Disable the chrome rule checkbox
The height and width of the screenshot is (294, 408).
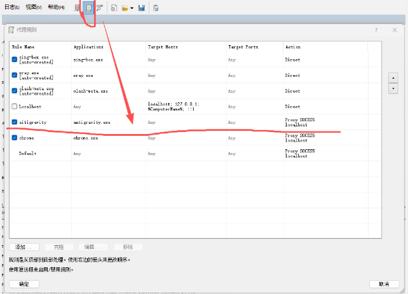pyautogui.click(x=15, y=137)
